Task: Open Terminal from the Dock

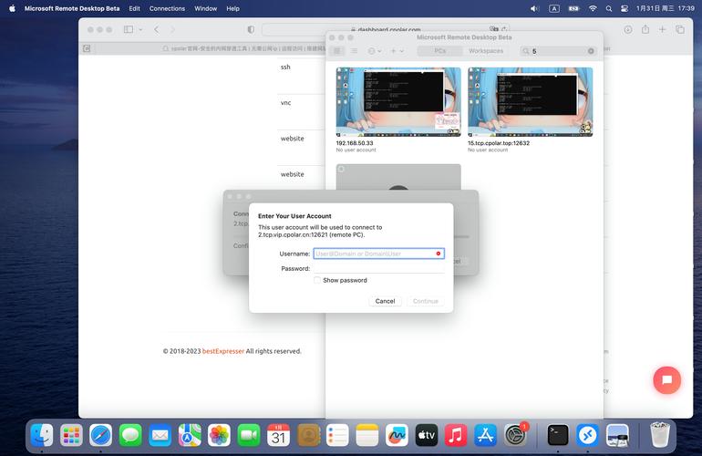Action: point(558,435)
